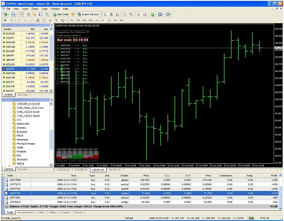Viewport: 284px width, 221px height.
Task: Toggle chart shift icon
Action: pos(144,14)
